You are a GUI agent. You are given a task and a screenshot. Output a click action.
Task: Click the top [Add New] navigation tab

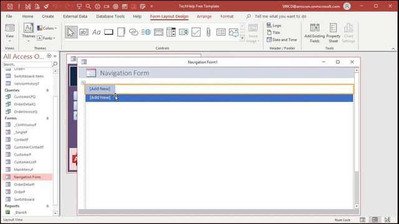[100, 89]
